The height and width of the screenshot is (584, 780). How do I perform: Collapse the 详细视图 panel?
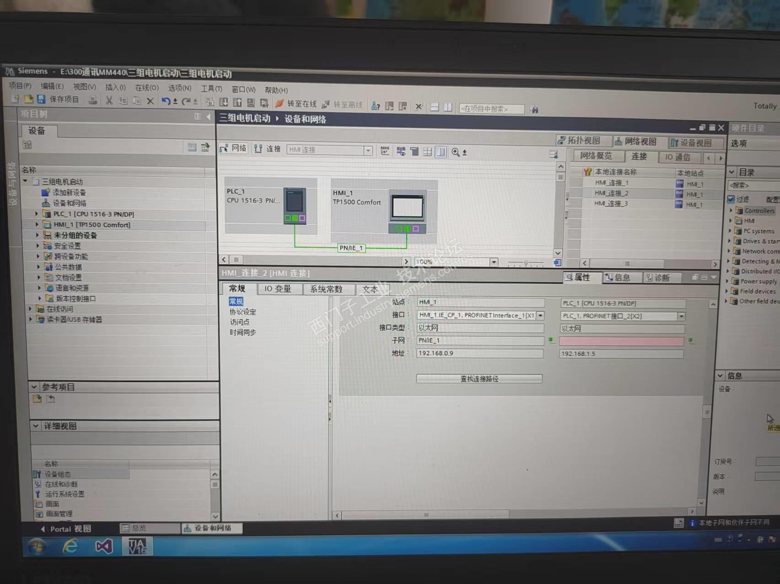click(x=36, y=426)
